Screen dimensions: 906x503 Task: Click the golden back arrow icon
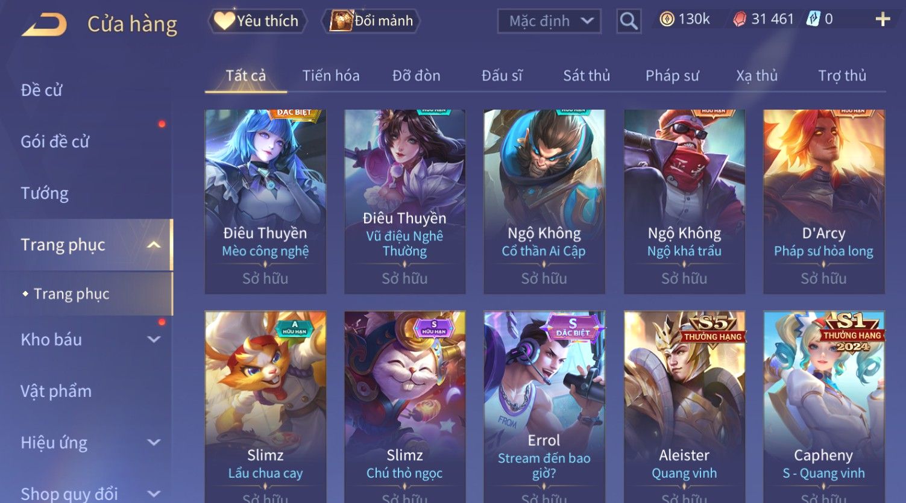[45, 25]
